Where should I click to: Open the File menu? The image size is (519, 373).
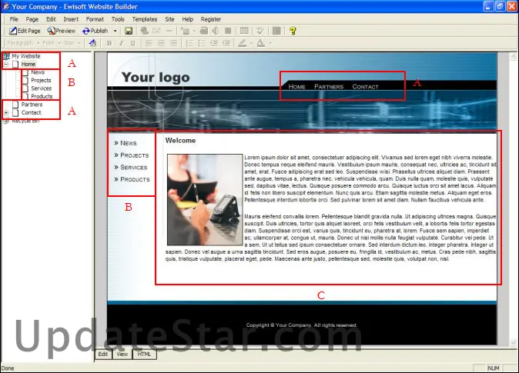pos(14,19)
